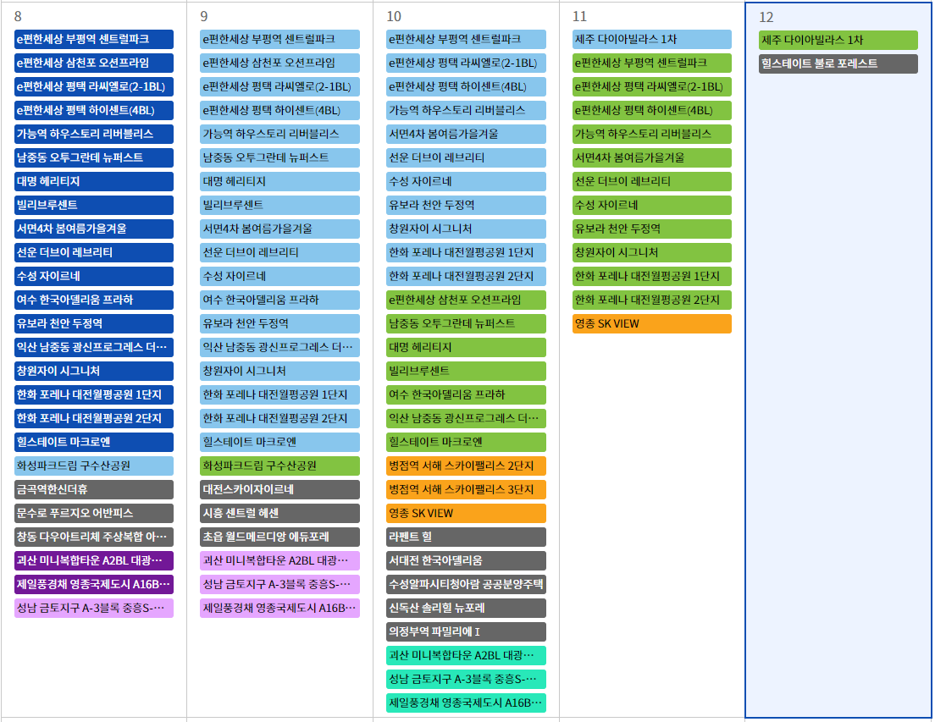Open e편한세상 부평역 센트럴파크 on day 10
The image size is (935, 722).
click(466, 39)
